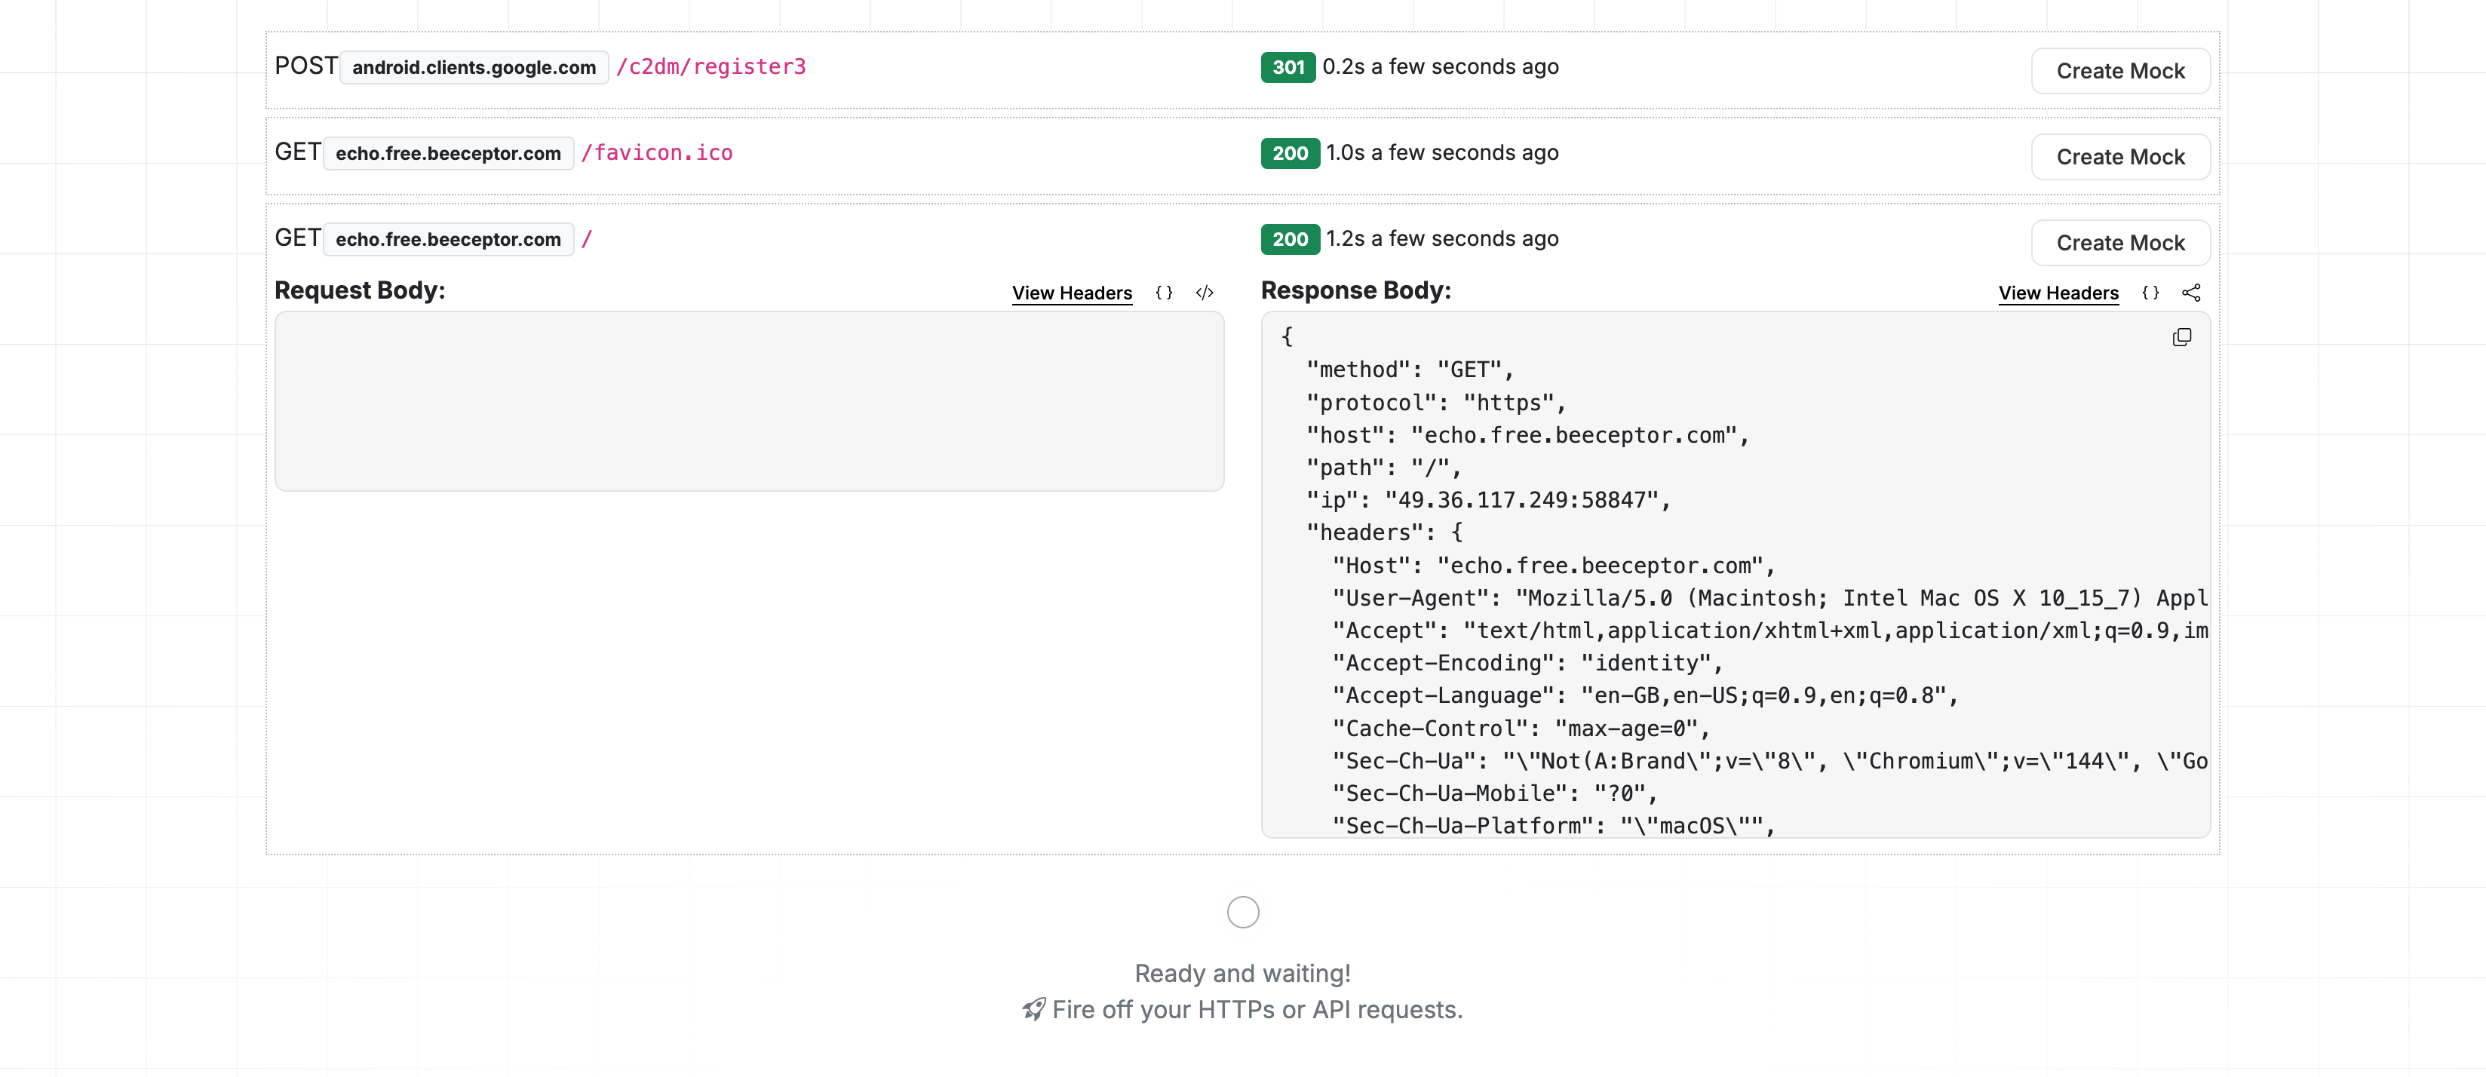2486x1077 pixels.
Task: Format the response body using the {} icon
Action: [2150, 293]
